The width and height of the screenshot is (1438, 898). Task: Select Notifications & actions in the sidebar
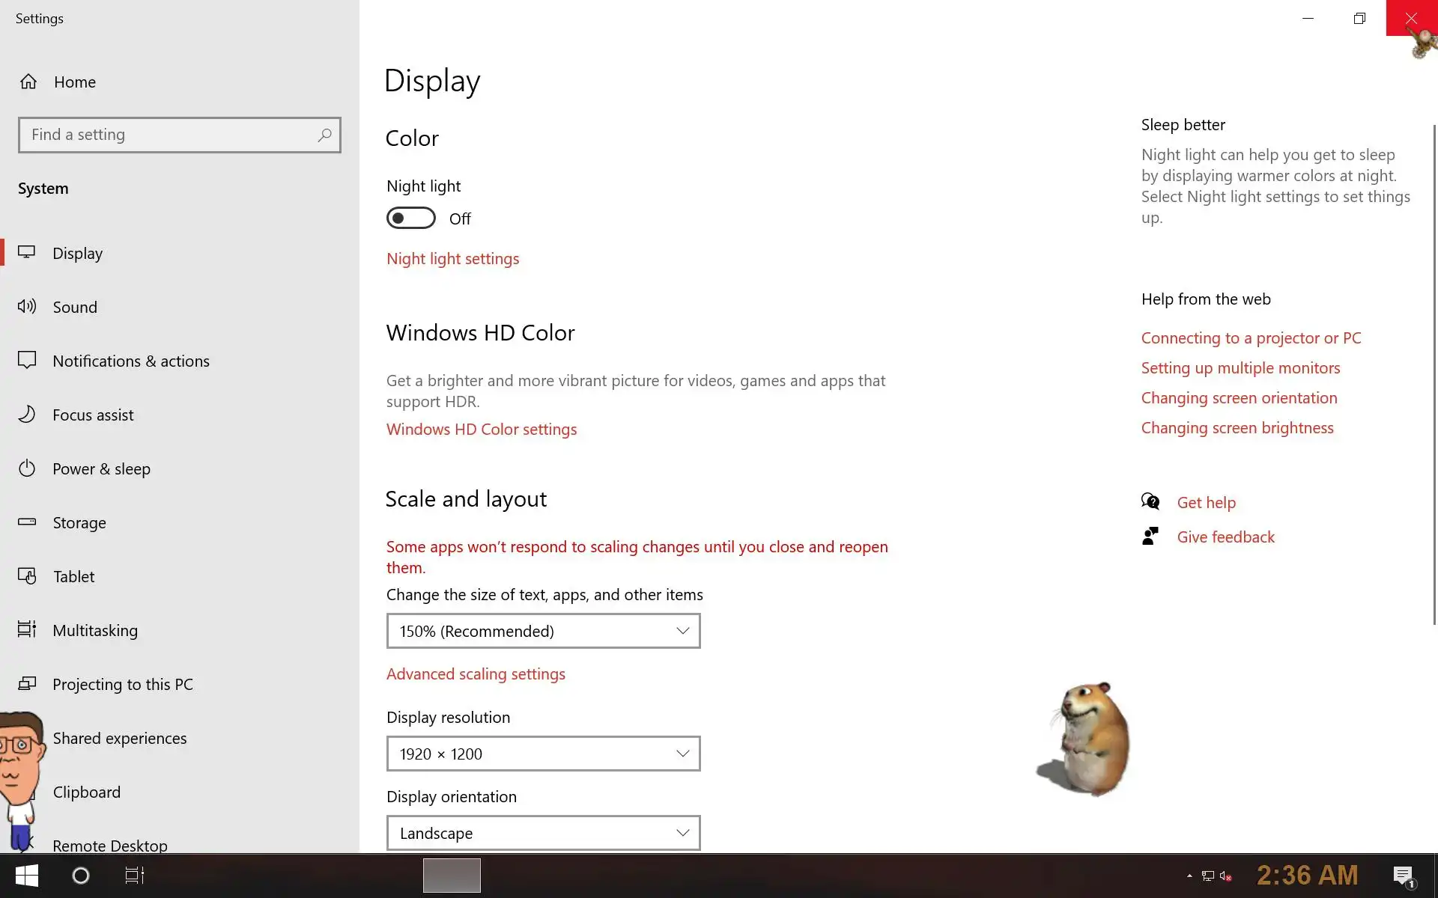(x=130, y=361)
